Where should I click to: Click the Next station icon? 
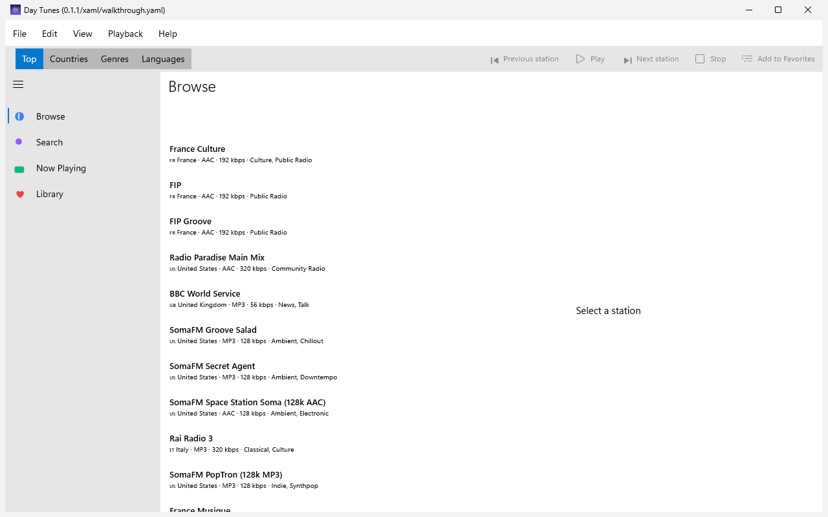(627, 60)
